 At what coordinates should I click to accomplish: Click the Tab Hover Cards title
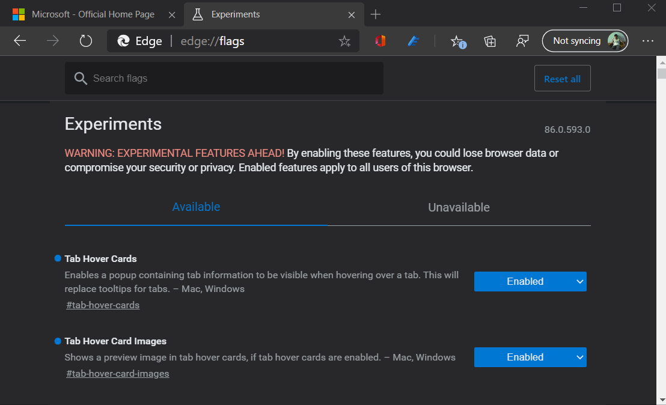click(100, 259)
